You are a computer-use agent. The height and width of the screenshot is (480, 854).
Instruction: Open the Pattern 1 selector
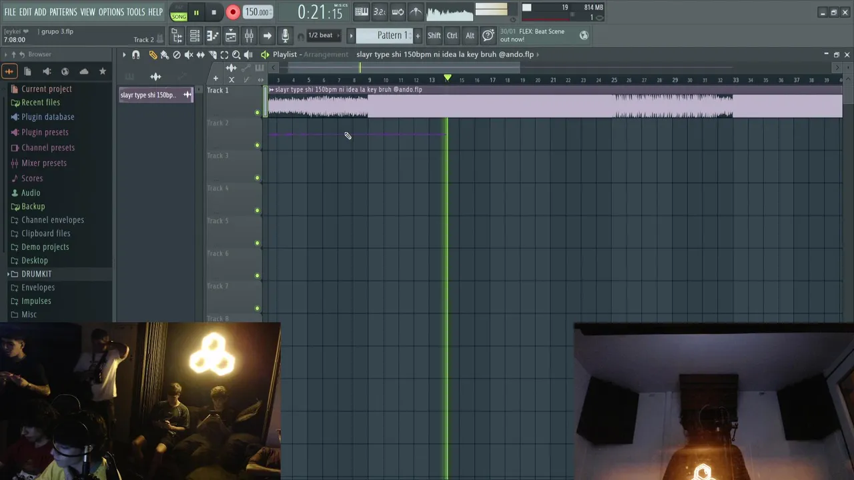385,35
